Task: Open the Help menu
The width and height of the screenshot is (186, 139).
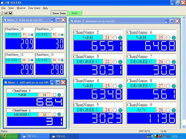Action: [46, 8]
